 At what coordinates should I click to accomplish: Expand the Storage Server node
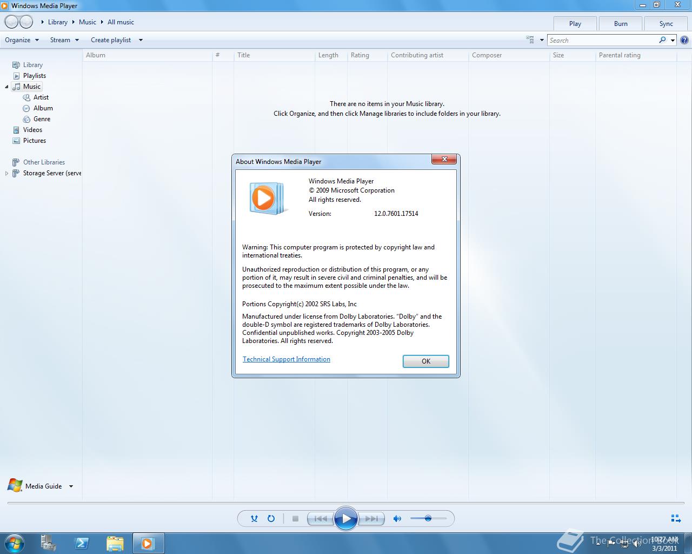point(6,173)
